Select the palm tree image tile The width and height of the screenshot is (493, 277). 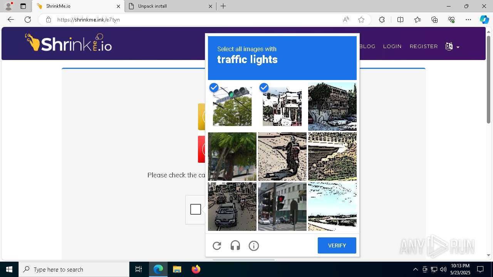[232, 157]
